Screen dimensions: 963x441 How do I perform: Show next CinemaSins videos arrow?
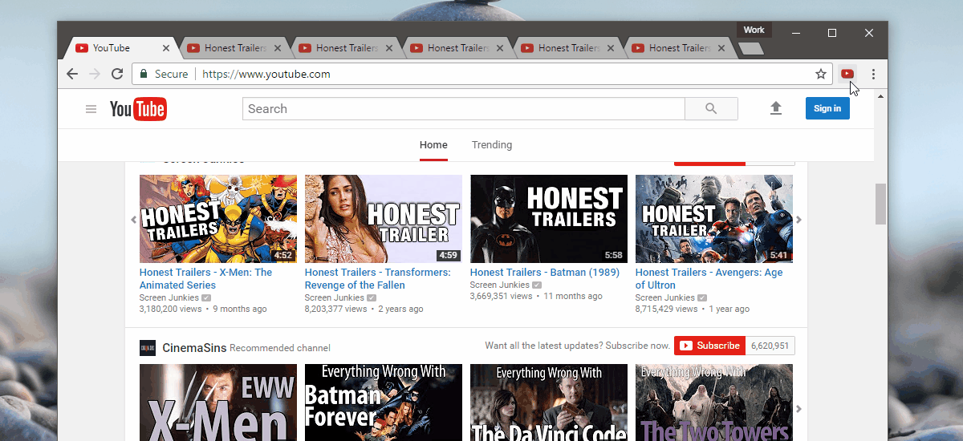pos(798,409)
